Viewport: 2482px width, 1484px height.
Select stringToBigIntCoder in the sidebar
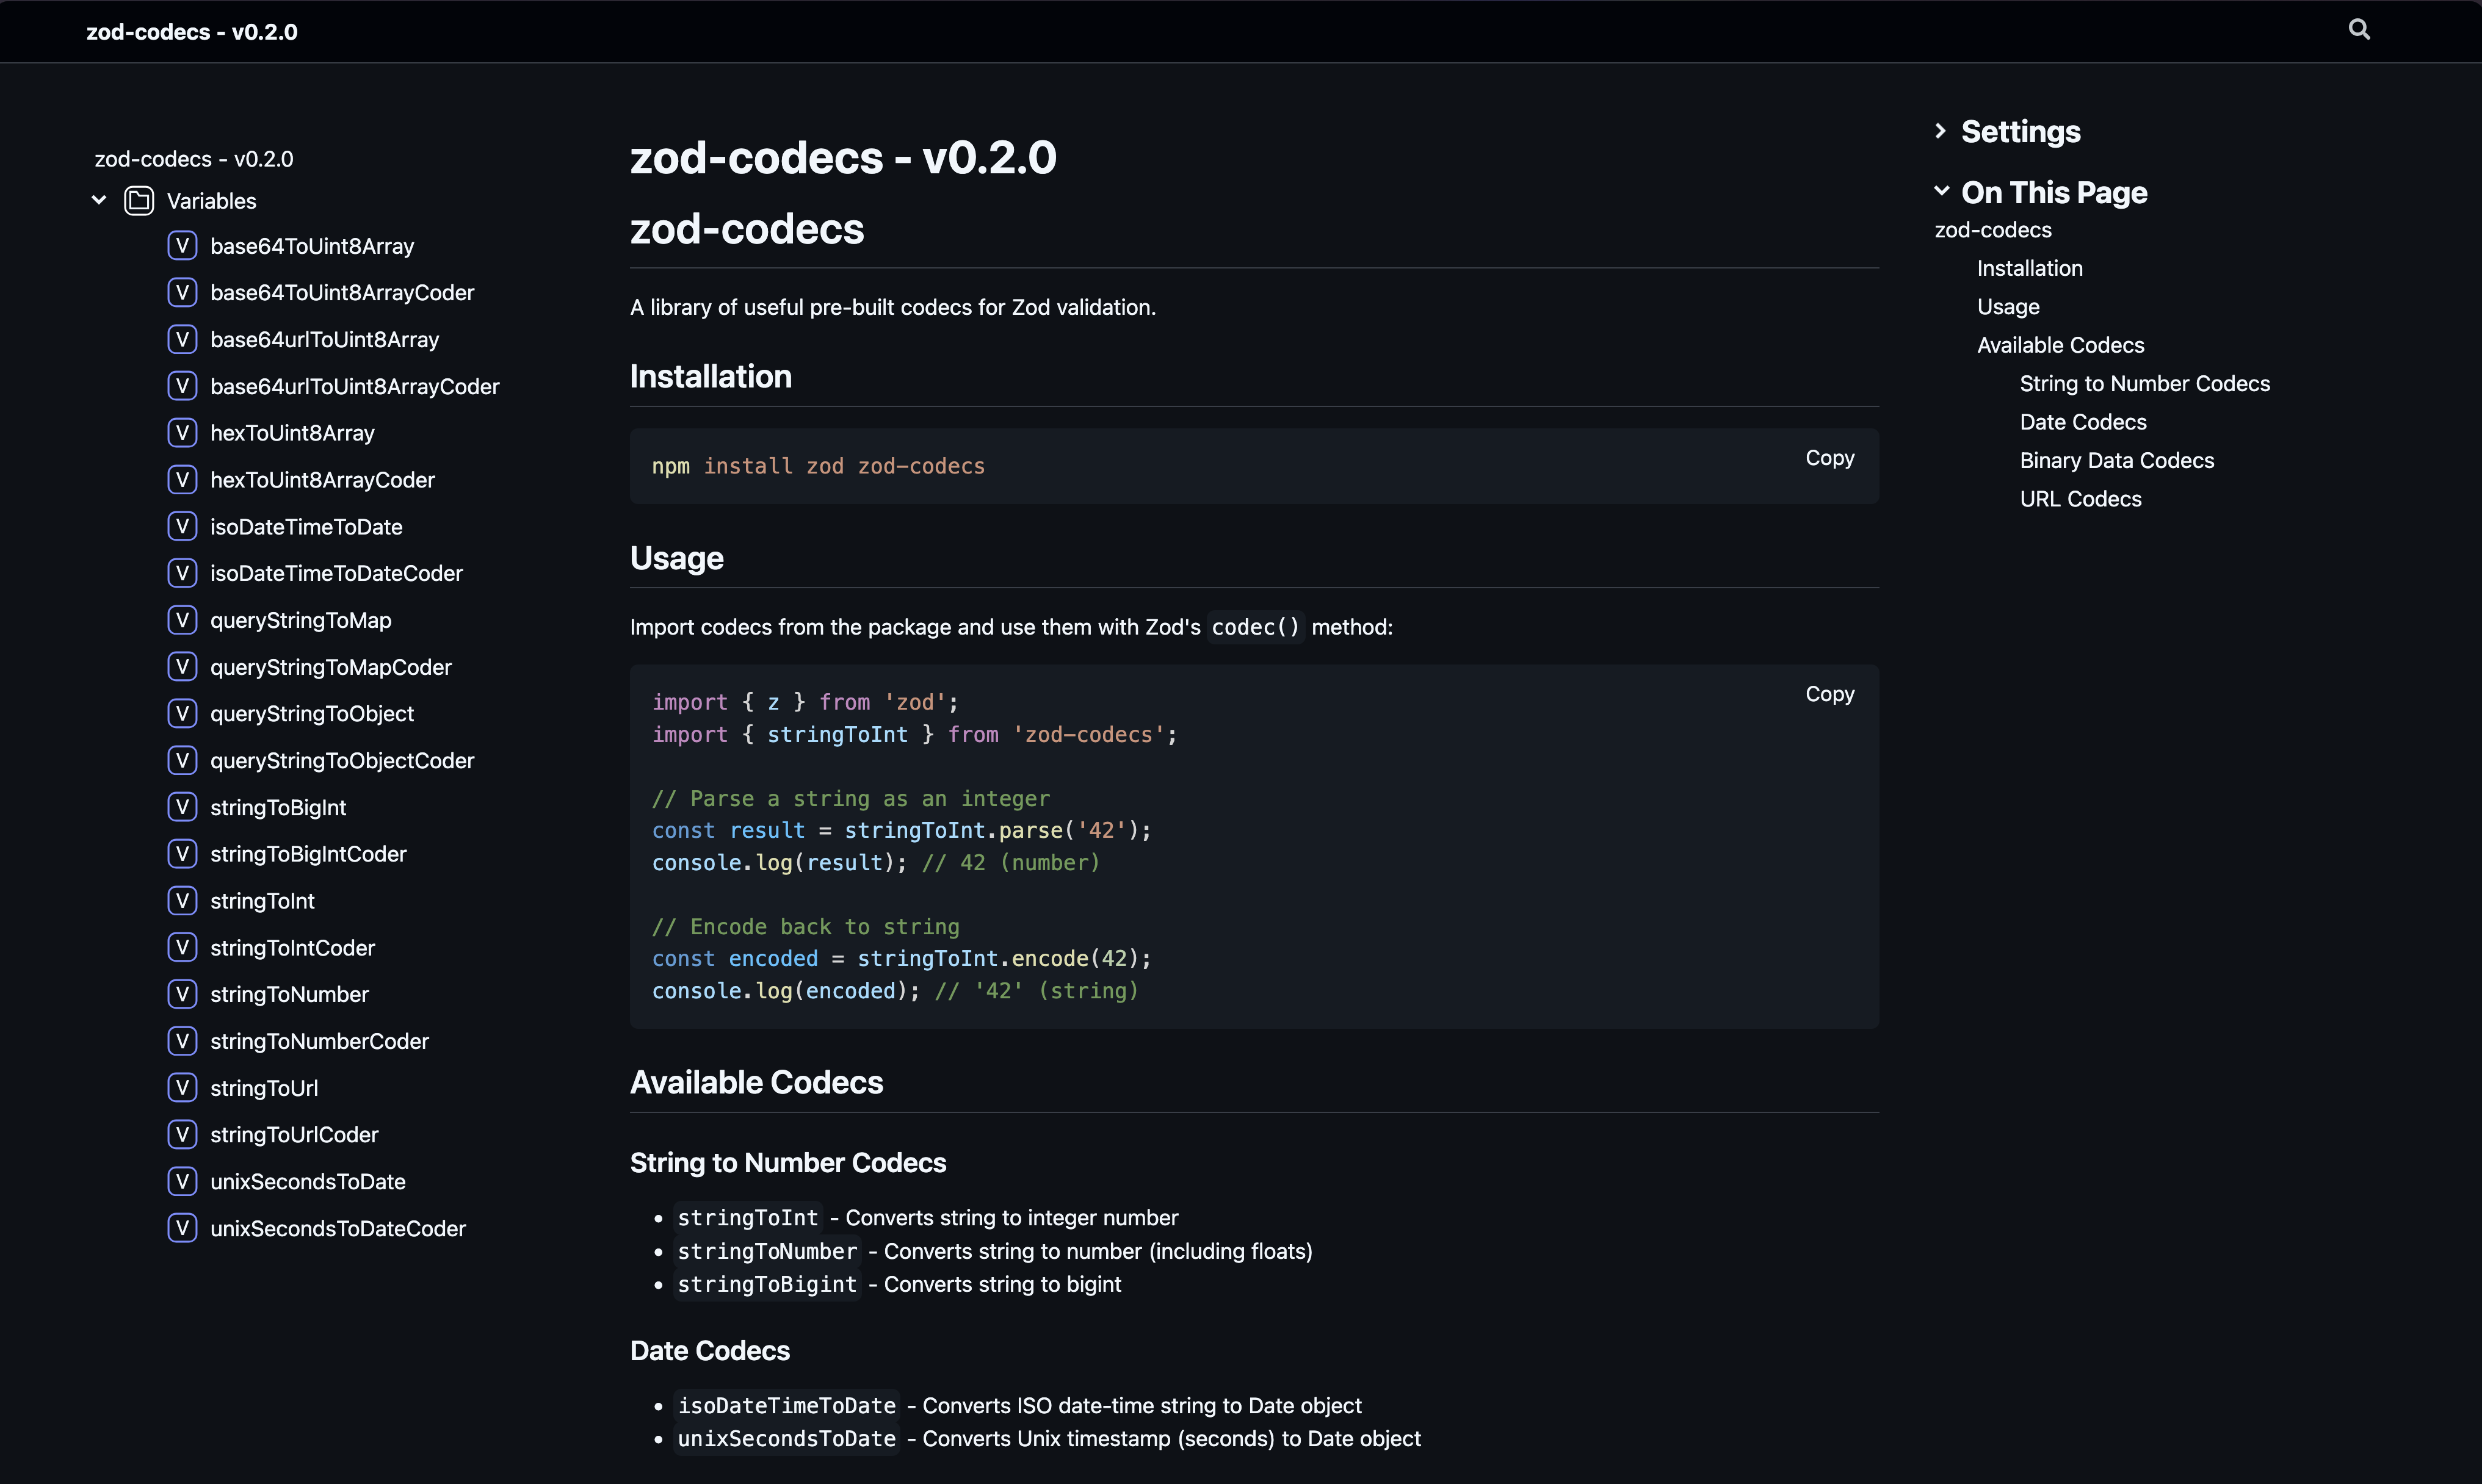click(x=308, y=853)
